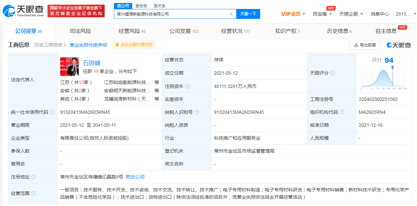The height and width of the screenshot is (206, 417).
Task: Click the 等 link after 江苏铂坦氢能源科技
Action: (x=157, y=82)
